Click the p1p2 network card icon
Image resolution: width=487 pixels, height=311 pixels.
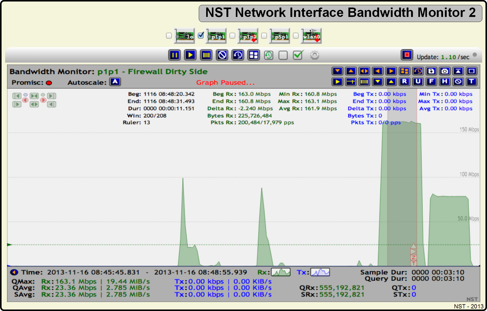pyautogui.click(x=248, y=36)
